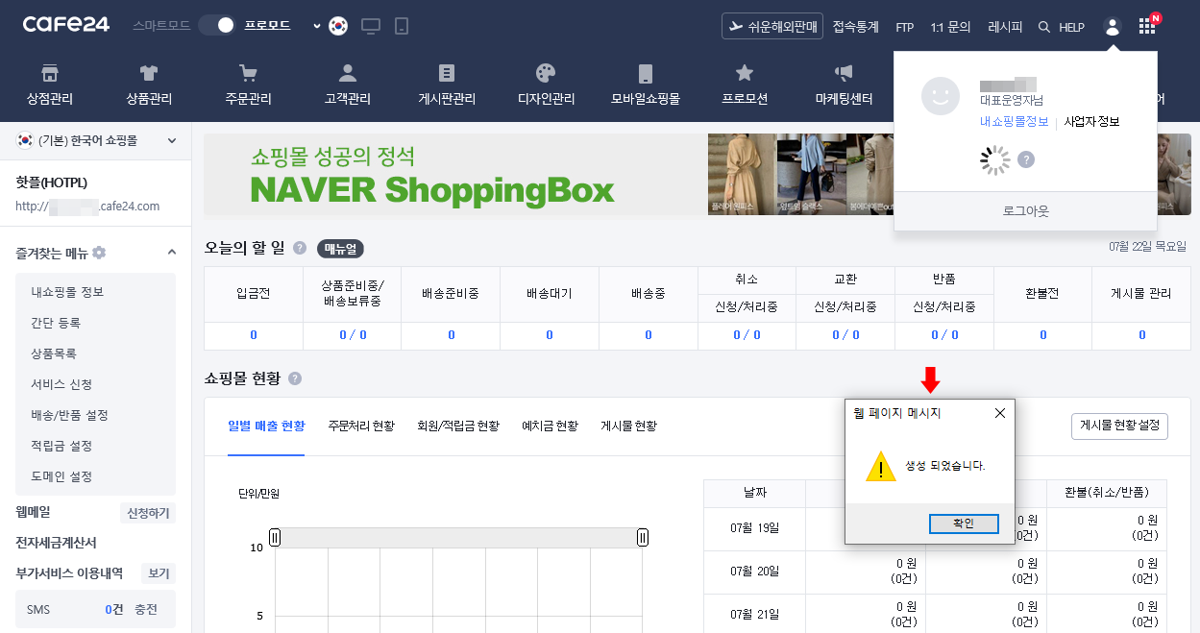Open the 고객관리 menu
This screenshot has width=1200, height=633.
348,85
